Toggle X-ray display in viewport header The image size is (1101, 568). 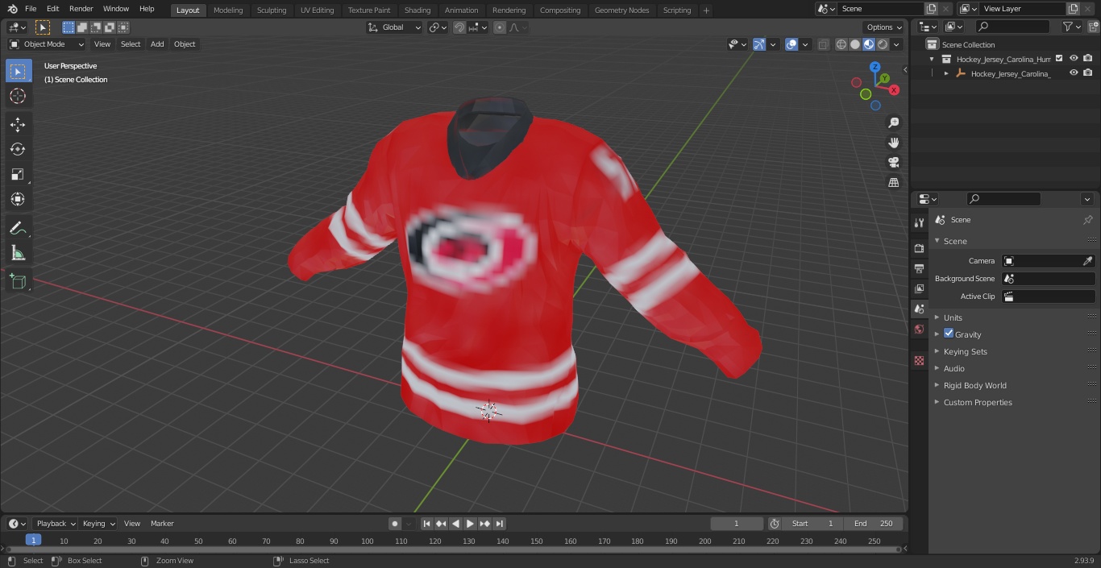(823, 44)
